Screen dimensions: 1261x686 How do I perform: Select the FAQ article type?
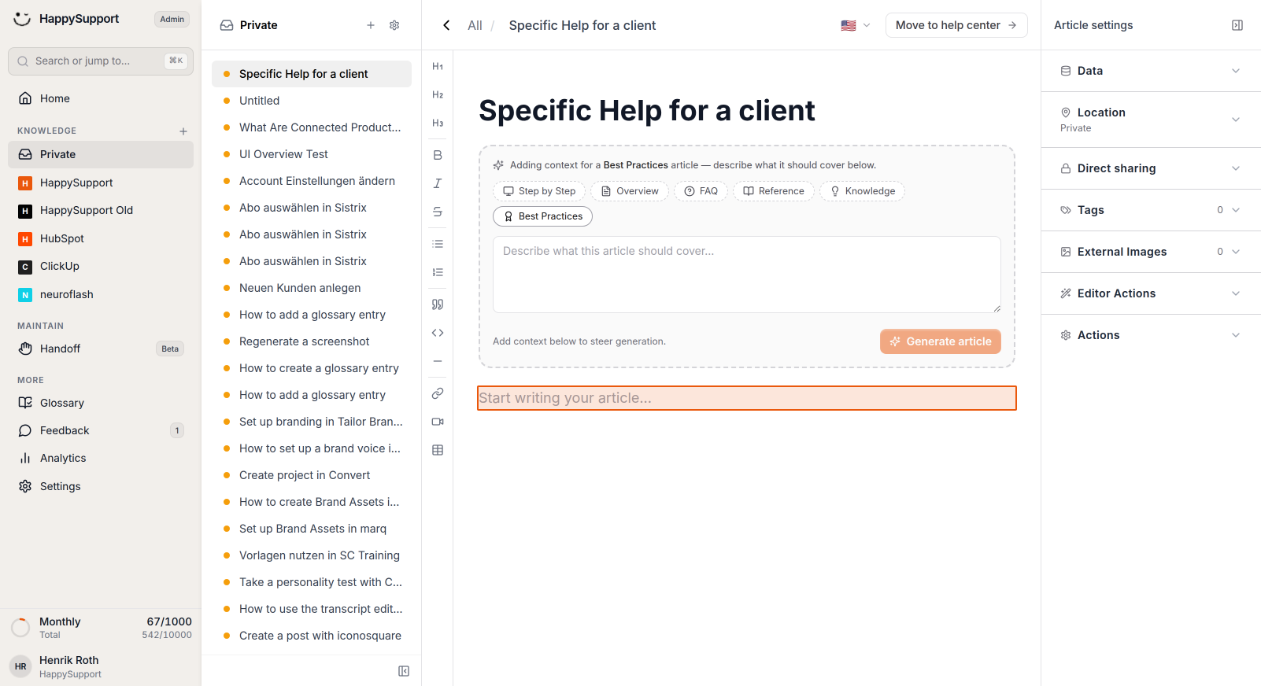tap(701, 191)
